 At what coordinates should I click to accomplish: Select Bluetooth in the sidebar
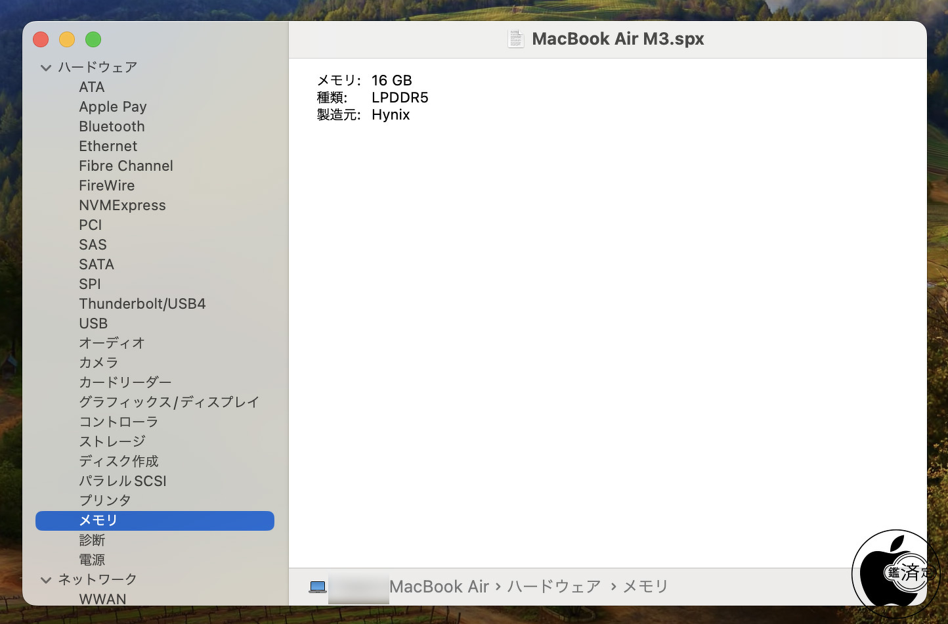(x=112, y=126)
